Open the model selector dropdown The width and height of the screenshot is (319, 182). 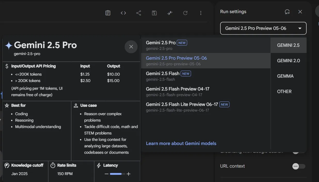click(x=263, y=28)
